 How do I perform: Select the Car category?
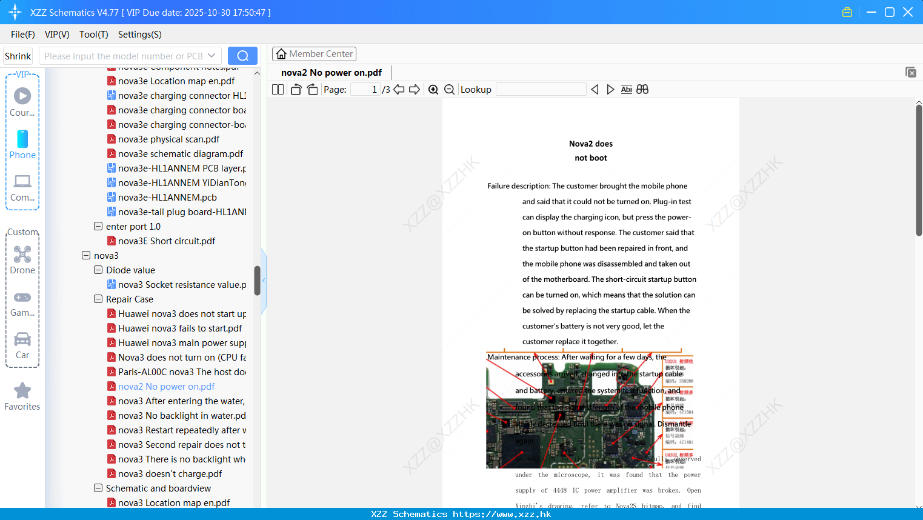click(22, 345)
